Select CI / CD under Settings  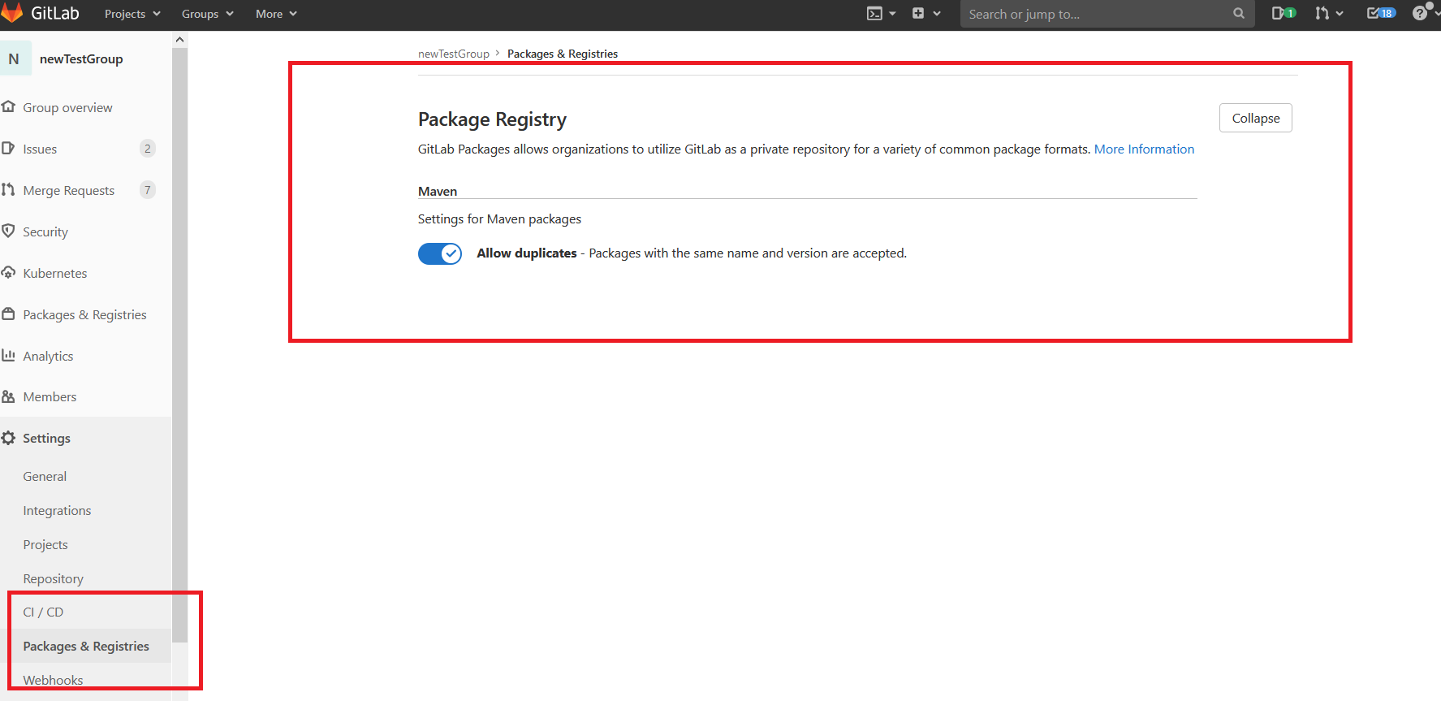pyautogui.click(x=43, y=612)
